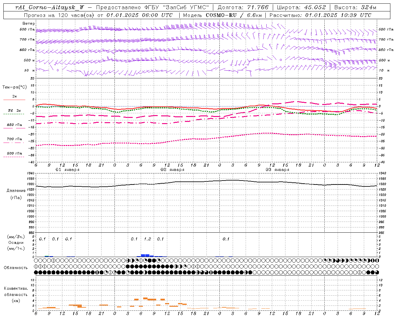Select the Высота: 324м value
Image resolution: width=395 pixels, height=316 pixels.
tap(355, 8)
